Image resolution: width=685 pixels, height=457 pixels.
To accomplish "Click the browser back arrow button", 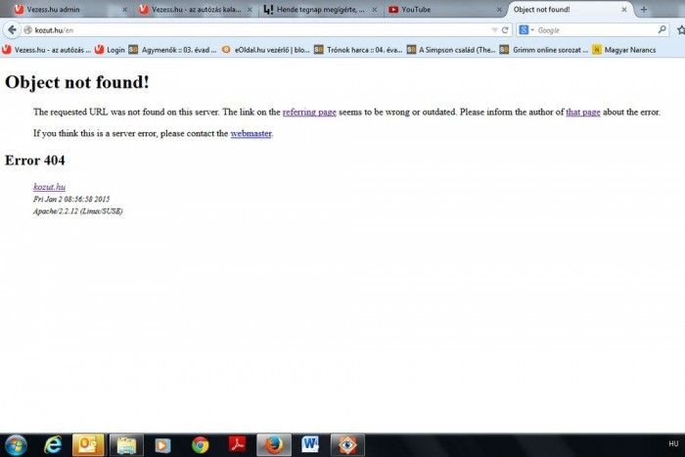I will (12, 29).
